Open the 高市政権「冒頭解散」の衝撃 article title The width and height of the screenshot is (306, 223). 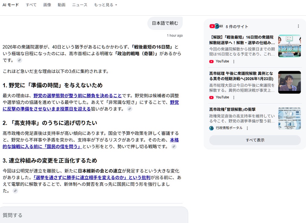232,110
